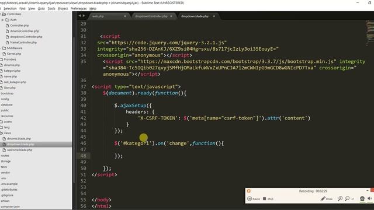Open the Goto menu
Viewport: 374px width, 210px height.
[x=41, y=9]
